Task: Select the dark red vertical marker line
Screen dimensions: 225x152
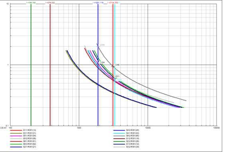Action: 50,65
